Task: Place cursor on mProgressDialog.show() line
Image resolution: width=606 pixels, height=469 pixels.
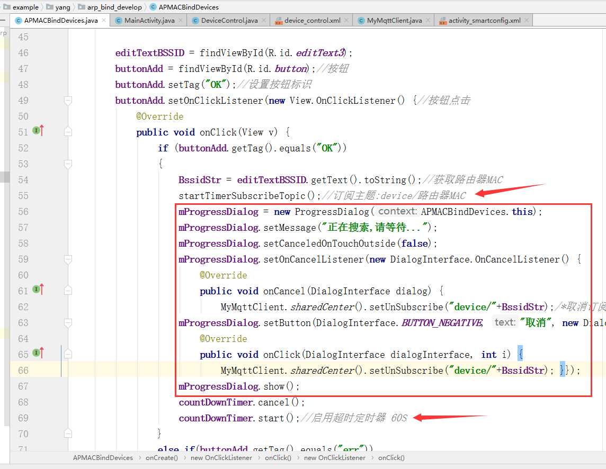Action: 239,386
